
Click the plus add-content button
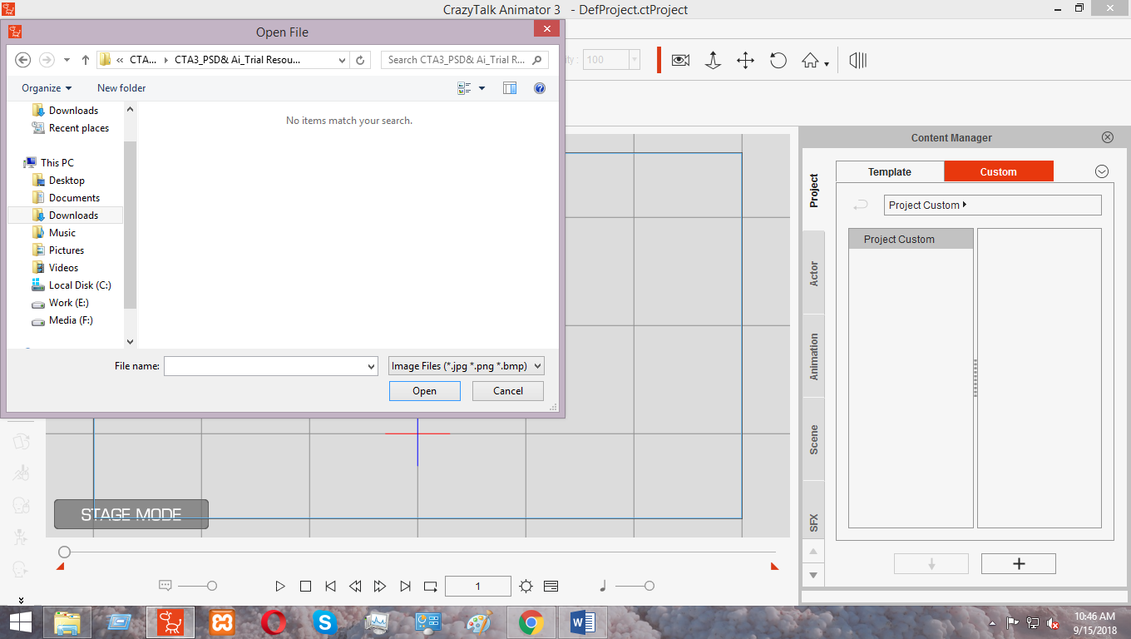pos(1019,563)
